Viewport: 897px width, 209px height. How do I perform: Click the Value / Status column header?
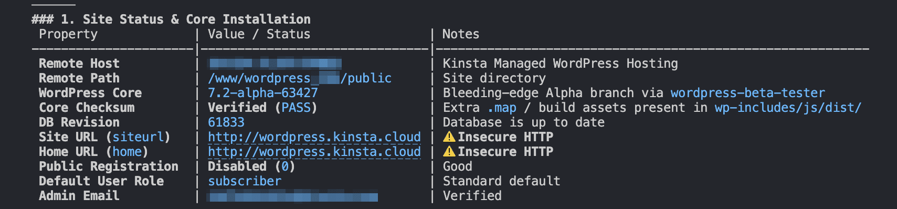click(x=259, y=34)
